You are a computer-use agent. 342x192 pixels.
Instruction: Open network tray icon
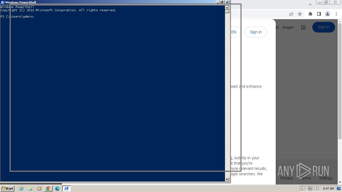point(310,189)
